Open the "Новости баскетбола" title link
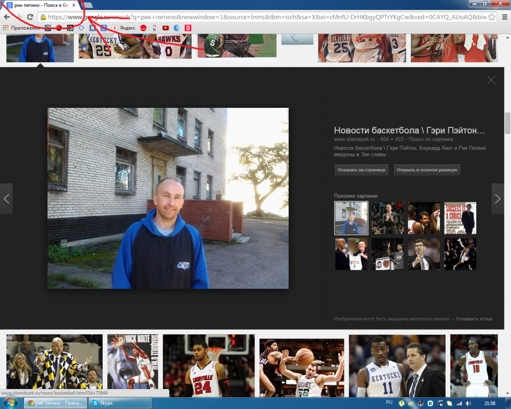The width and height of the screenshot is (511, 409). click(409, 130)
